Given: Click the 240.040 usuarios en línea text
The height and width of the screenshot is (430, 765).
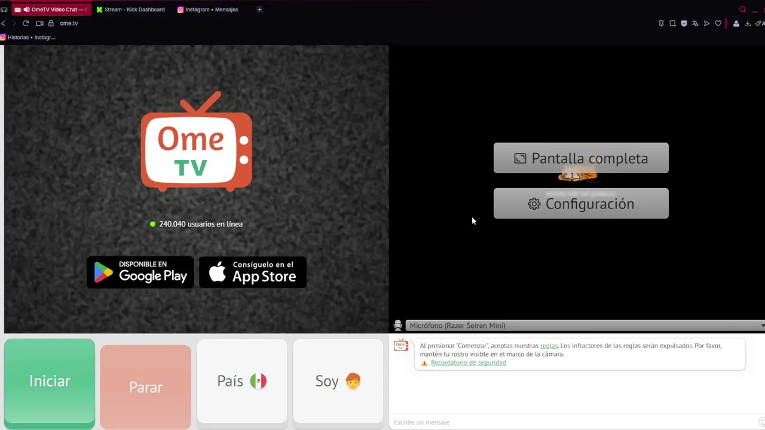Looking at the screenshot, I should pyautogui.click(x=201, y=224).
